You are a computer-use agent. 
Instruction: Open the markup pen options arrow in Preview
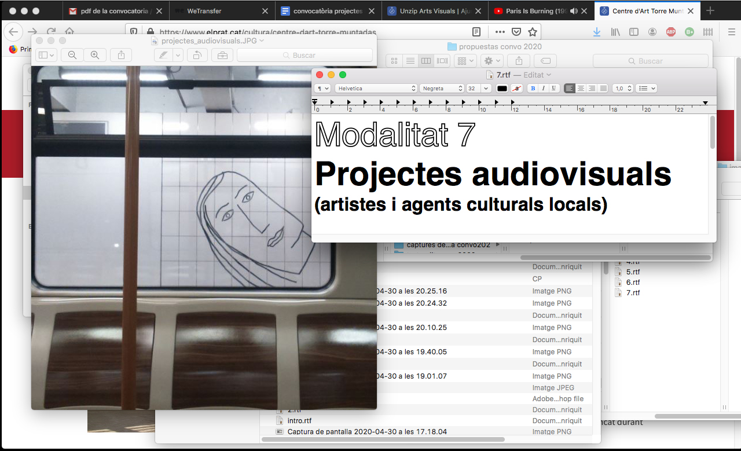[x=178, y=55]
